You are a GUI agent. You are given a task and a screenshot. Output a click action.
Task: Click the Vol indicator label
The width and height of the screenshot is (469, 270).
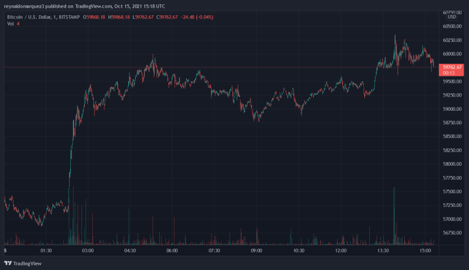(10, 23)
